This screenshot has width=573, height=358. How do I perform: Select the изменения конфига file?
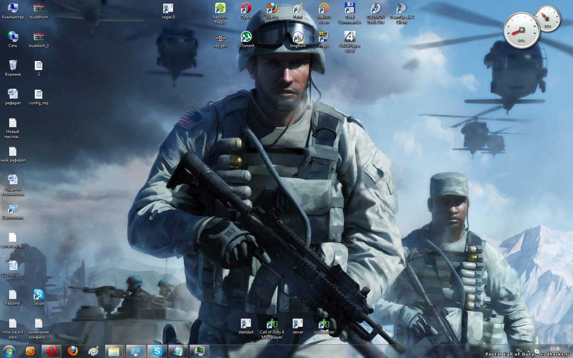coord(39,329)
